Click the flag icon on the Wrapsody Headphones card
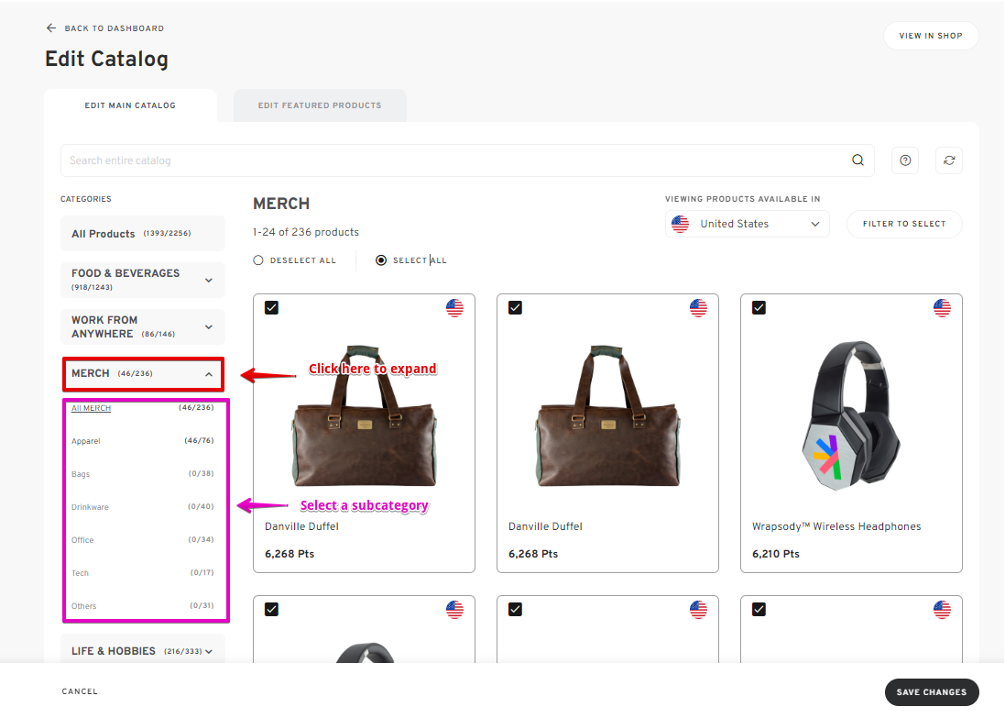 (942, 308)
